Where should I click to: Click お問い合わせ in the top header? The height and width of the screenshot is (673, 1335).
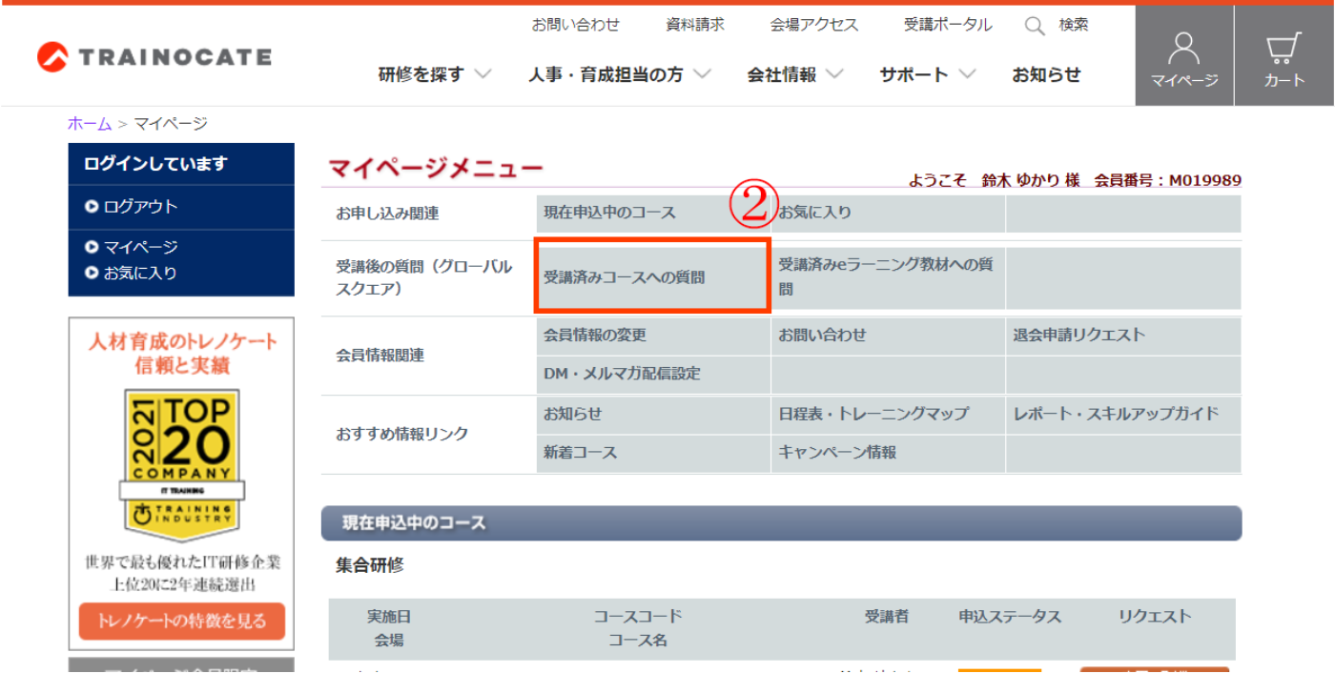[x=576, y=25]
